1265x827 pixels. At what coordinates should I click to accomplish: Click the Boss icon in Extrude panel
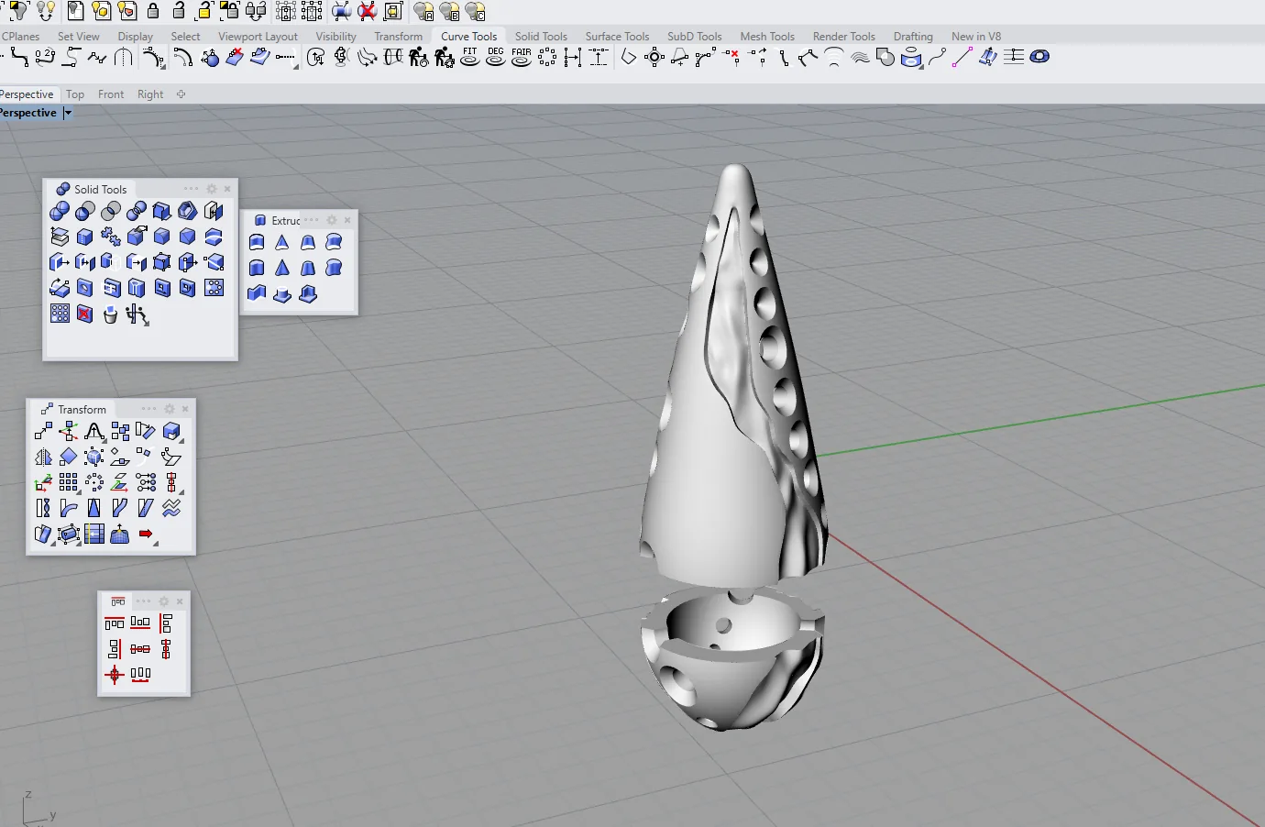point(282,294)
